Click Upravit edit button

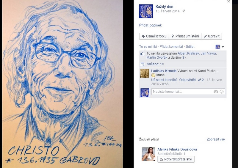pos(212,36)
